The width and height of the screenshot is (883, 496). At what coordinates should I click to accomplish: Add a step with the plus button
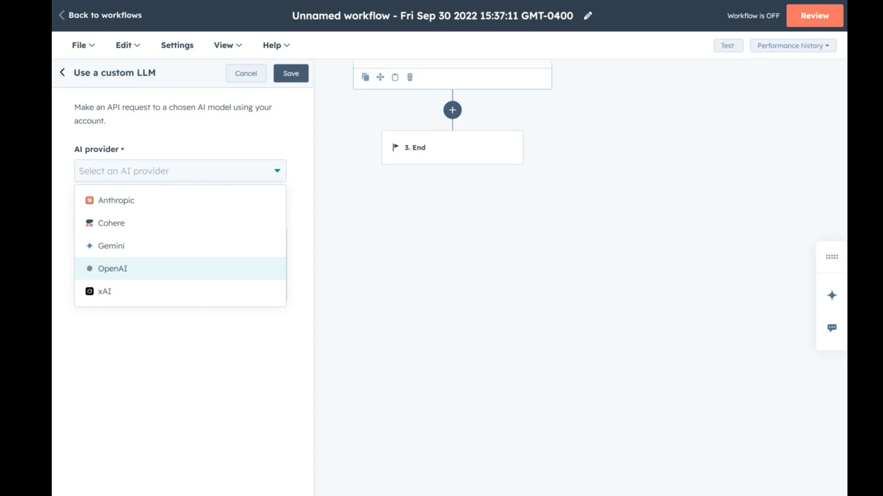coord(452,110)
